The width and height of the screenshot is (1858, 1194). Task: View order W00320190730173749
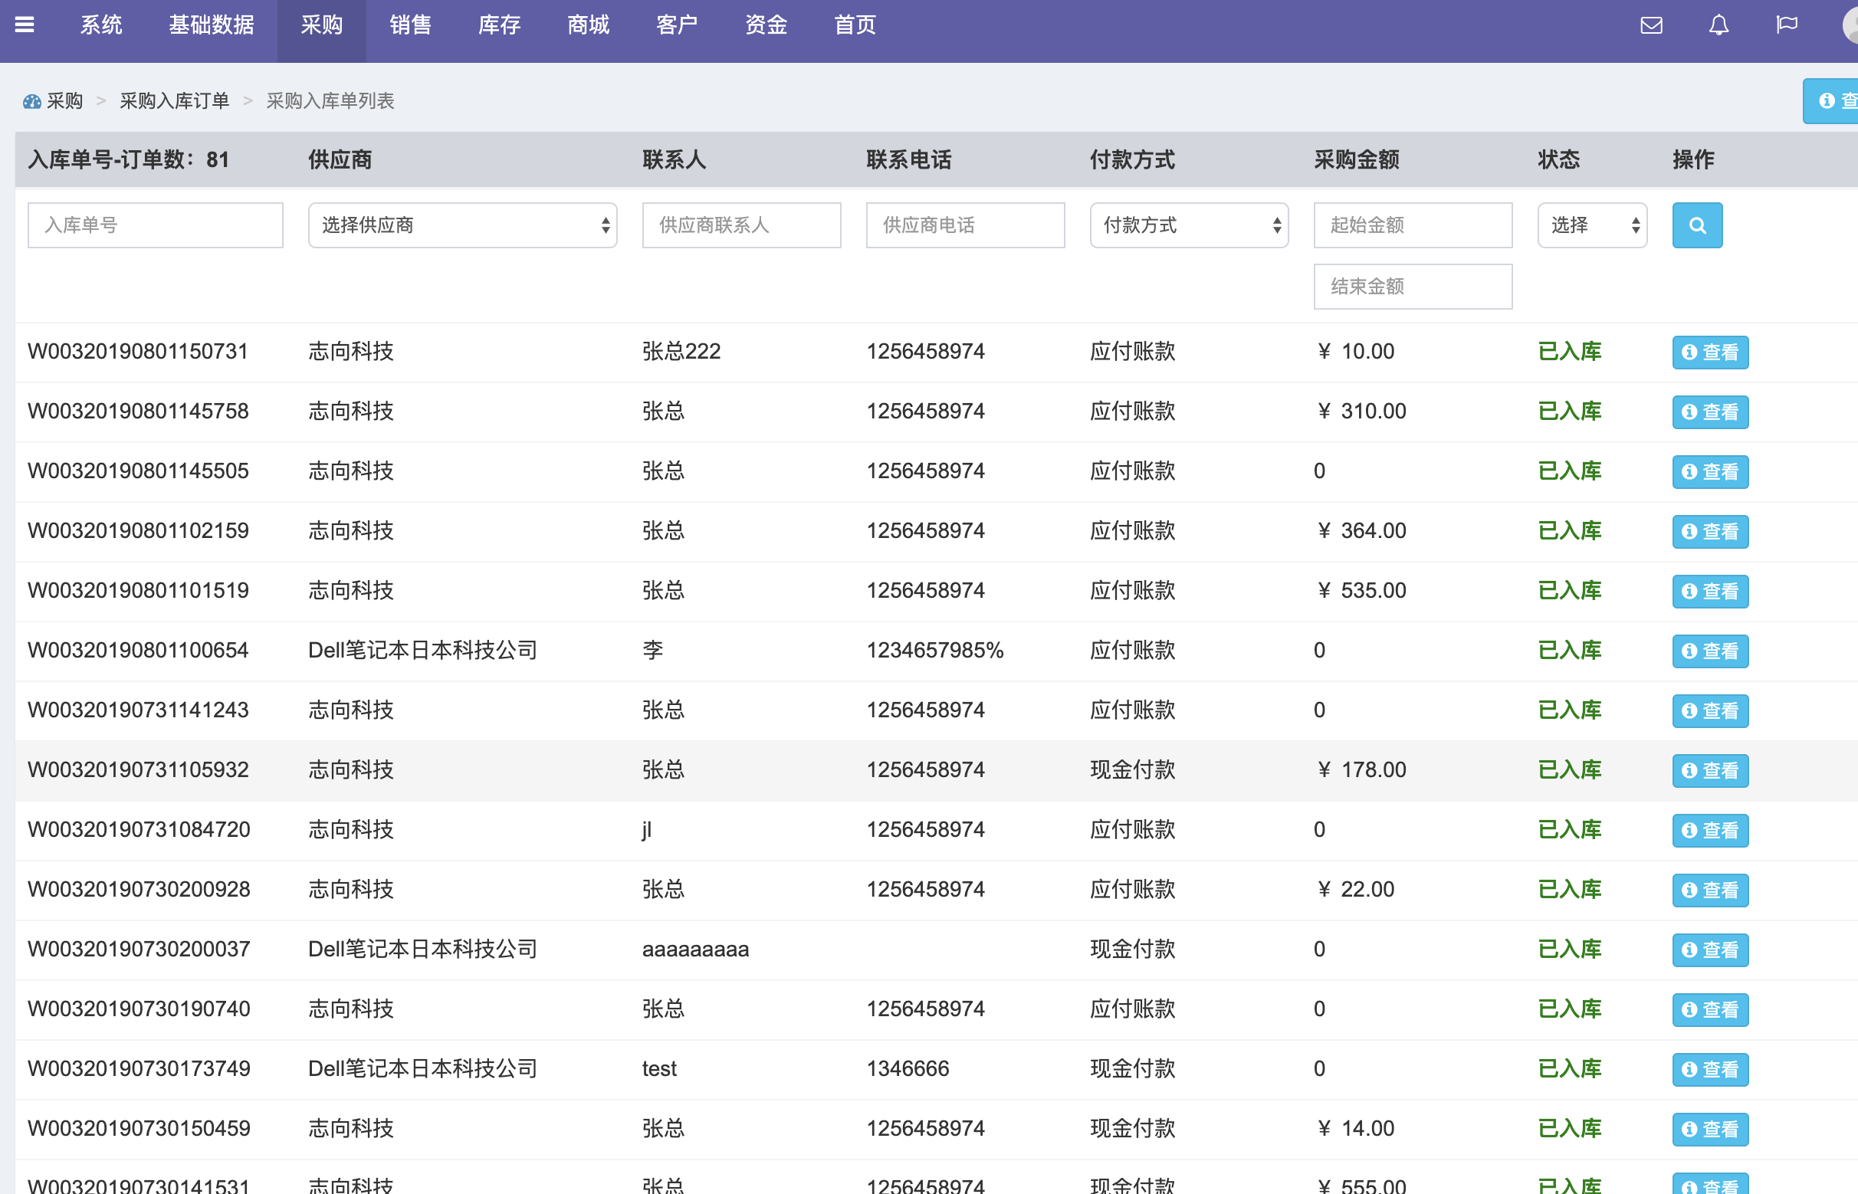coord(1711,1069)
